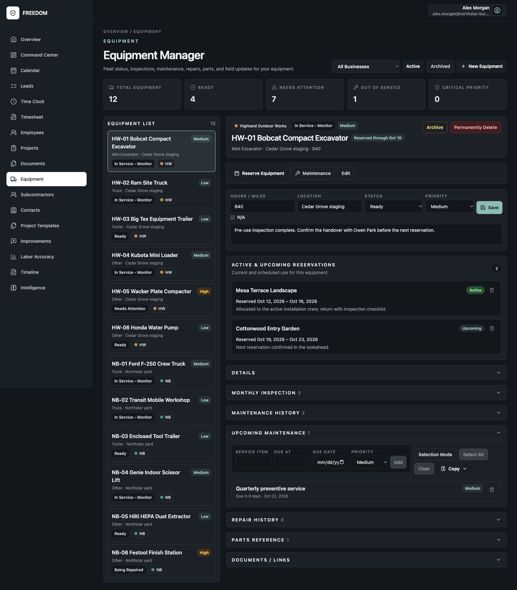Click the user profile avatar icon
The width and height of the screenshot is (517, 590).
[x=497, y=10]
